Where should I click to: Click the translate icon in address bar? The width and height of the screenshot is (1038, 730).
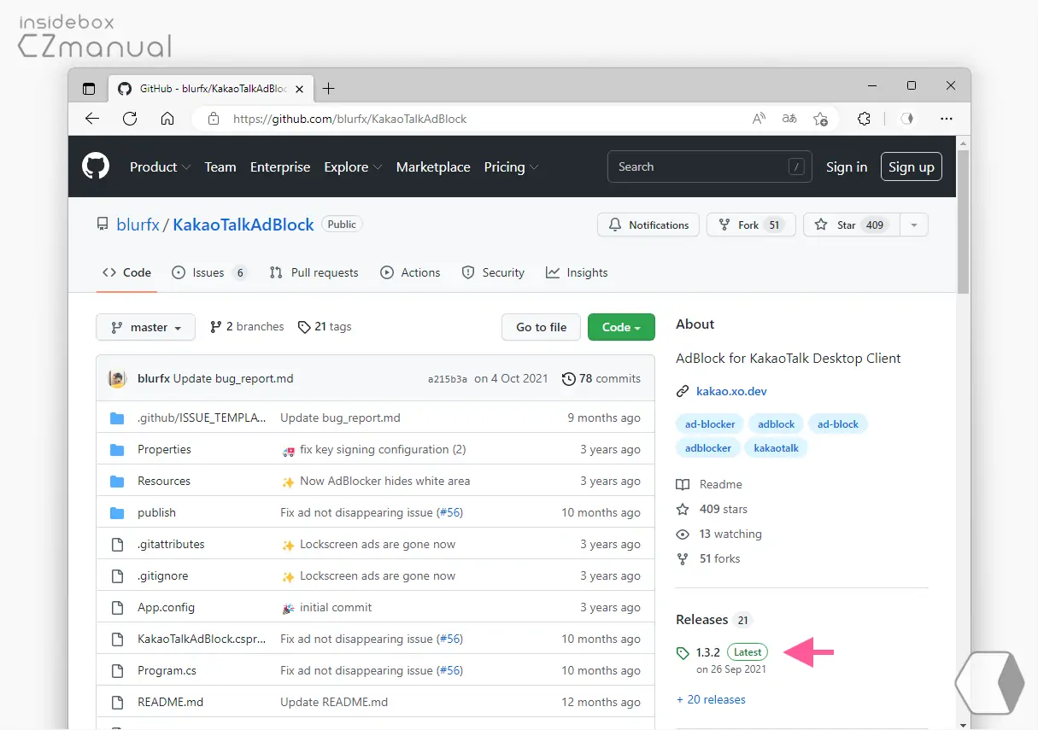coord(789,119)
